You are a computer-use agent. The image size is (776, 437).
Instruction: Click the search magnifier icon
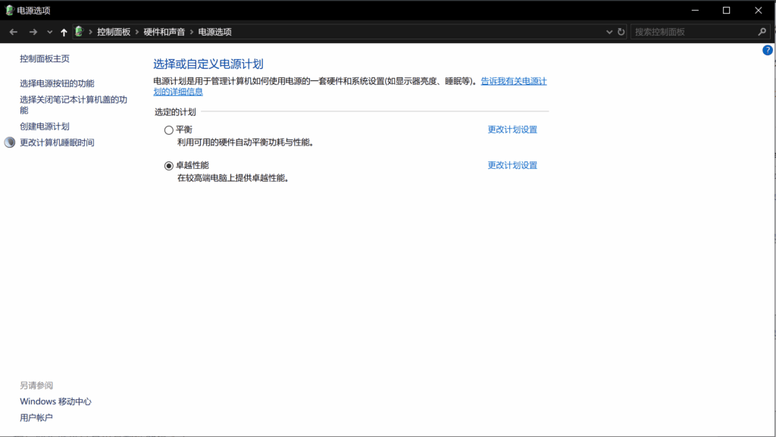point(762,32)
